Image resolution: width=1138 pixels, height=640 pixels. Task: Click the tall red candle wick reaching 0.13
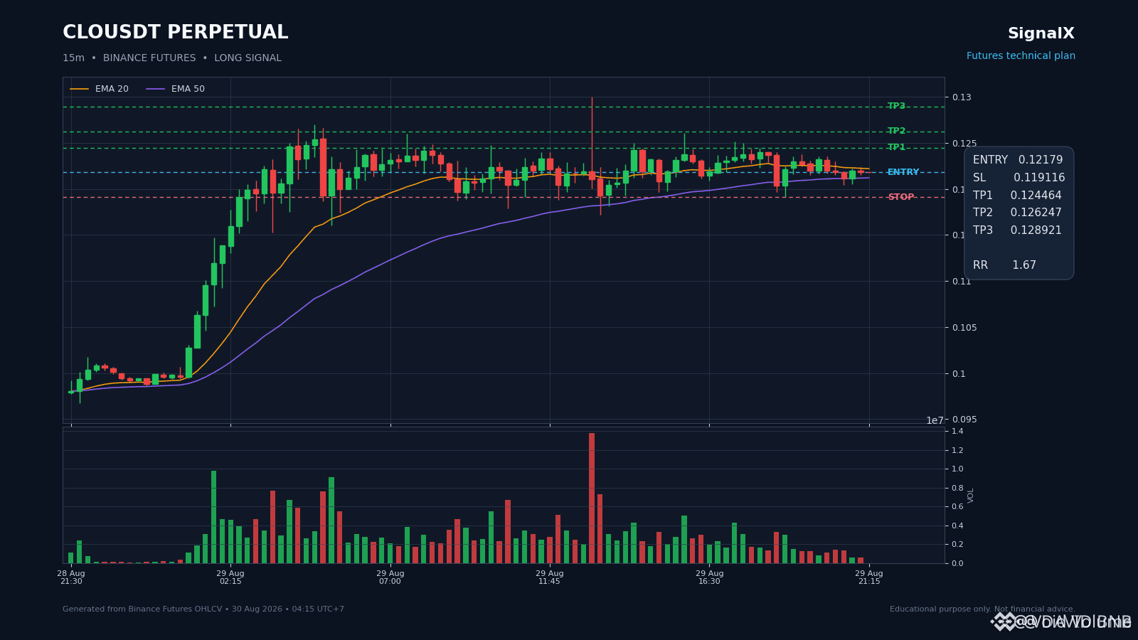click(592, 135)
